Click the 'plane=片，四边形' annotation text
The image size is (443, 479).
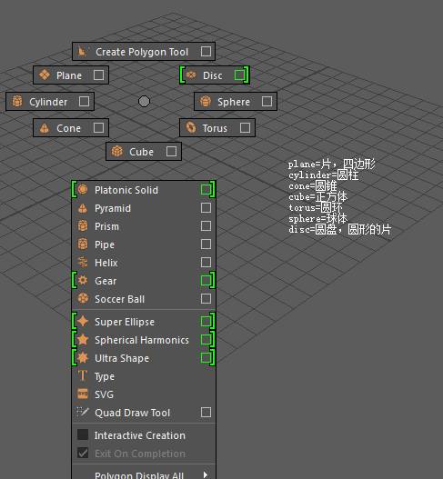tap(332, 164)
